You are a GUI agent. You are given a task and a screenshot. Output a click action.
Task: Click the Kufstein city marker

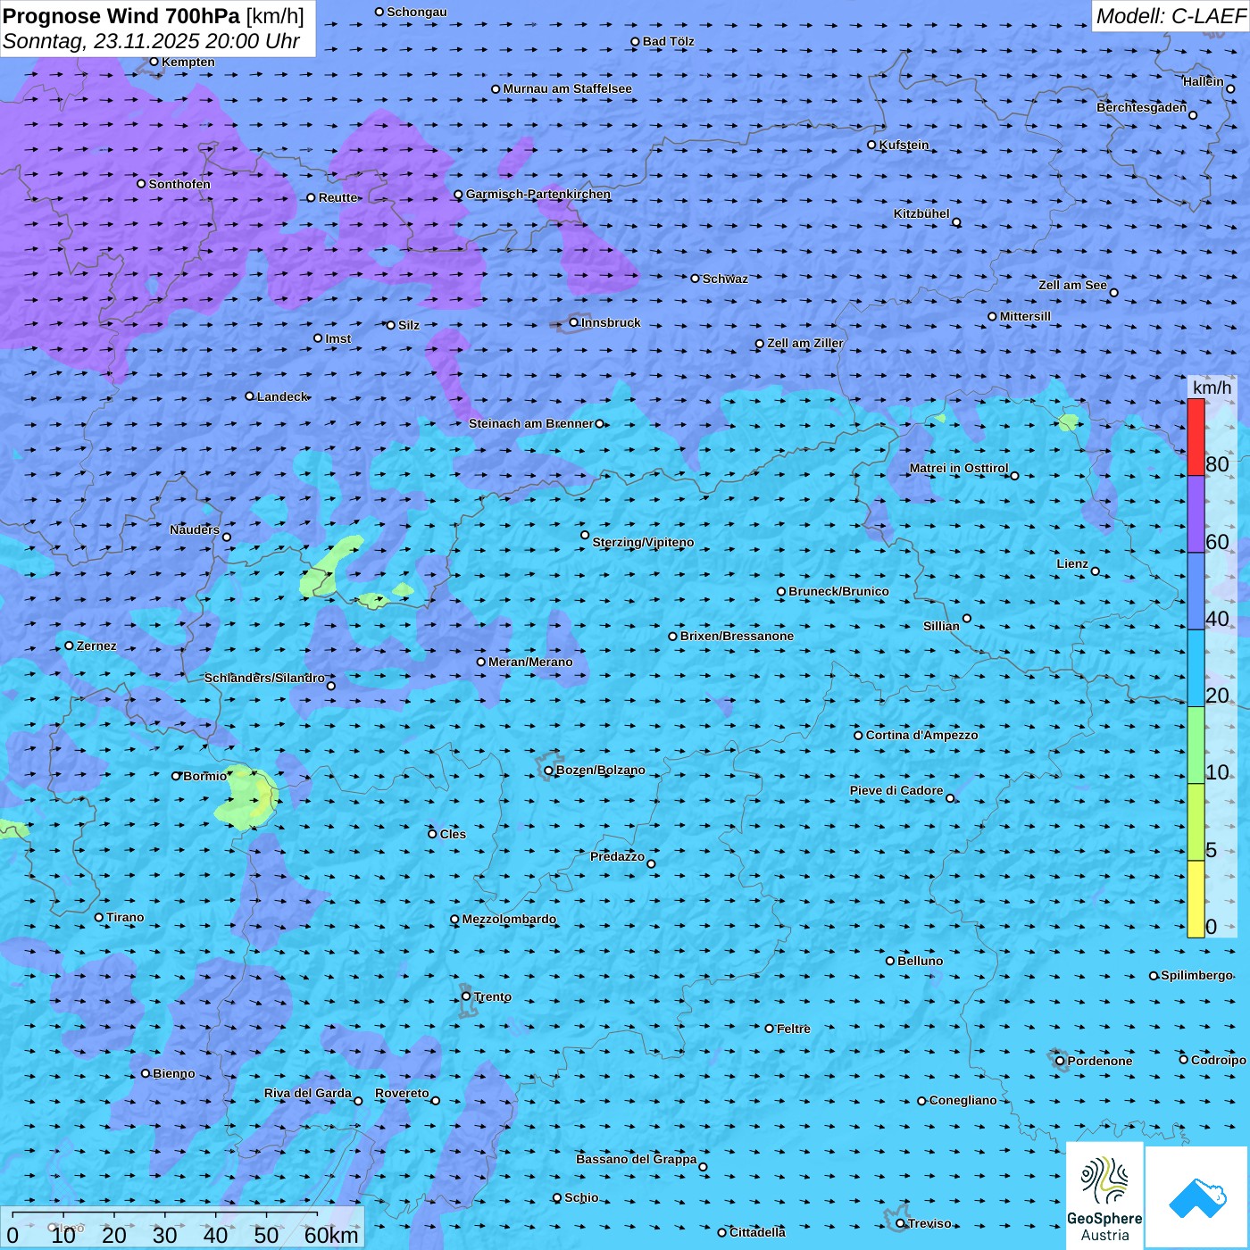click(x=872, y=145)
